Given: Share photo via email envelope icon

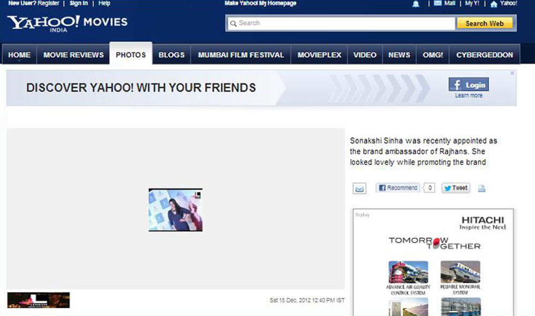Looking at the screenshot, I should (x=359, y=189).
